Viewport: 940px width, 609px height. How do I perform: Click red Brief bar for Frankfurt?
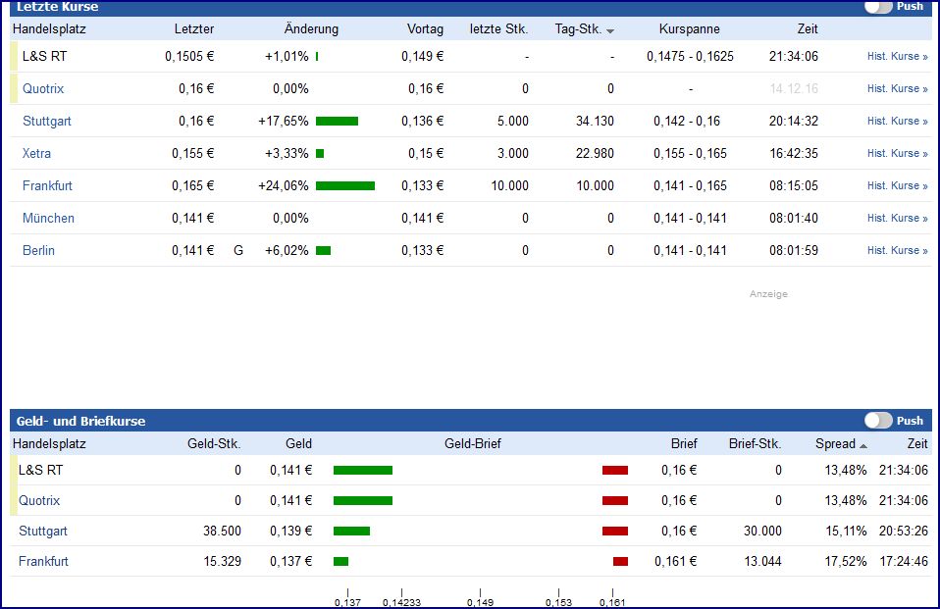pos(620,562)
